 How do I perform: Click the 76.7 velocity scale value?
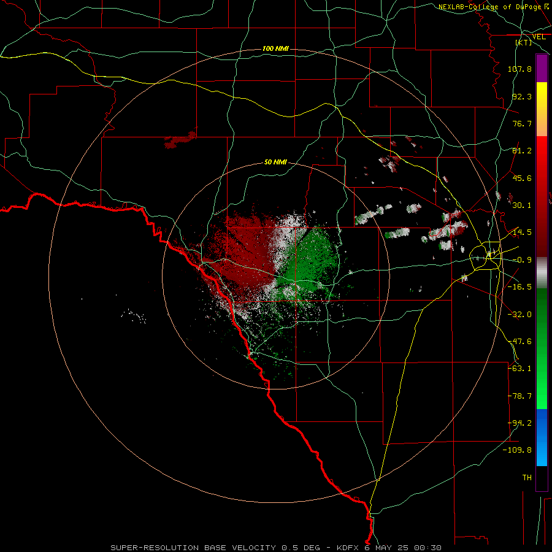(522, 123)
